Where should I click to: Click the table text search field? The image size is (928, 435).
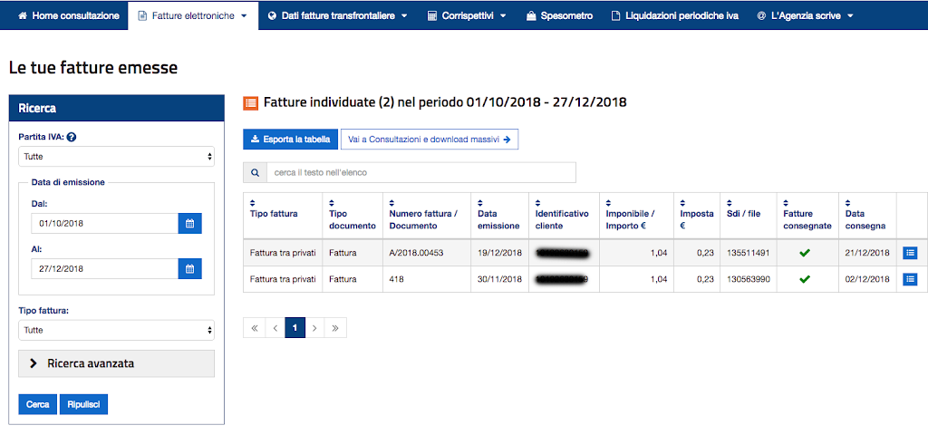tap(420, 172)
